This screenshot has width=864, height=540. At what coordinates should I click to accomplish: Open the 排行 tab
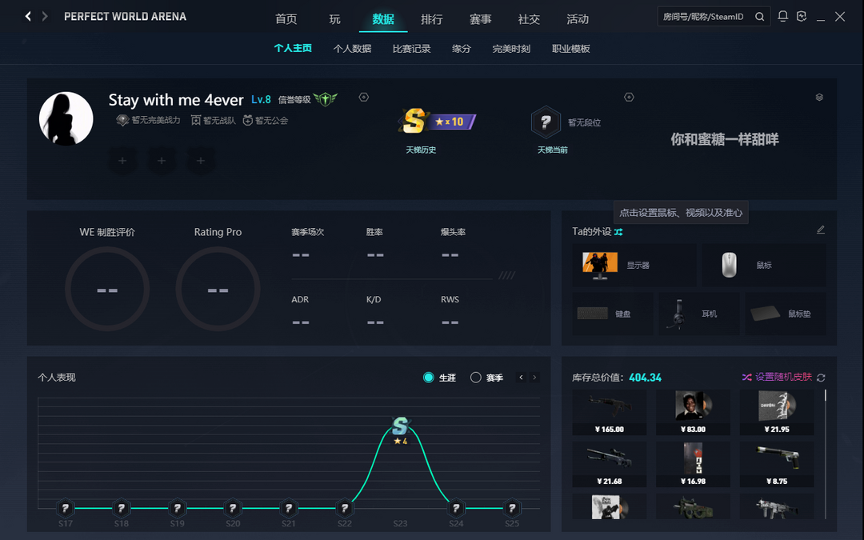pyautogui.click(x=431, y=19)
